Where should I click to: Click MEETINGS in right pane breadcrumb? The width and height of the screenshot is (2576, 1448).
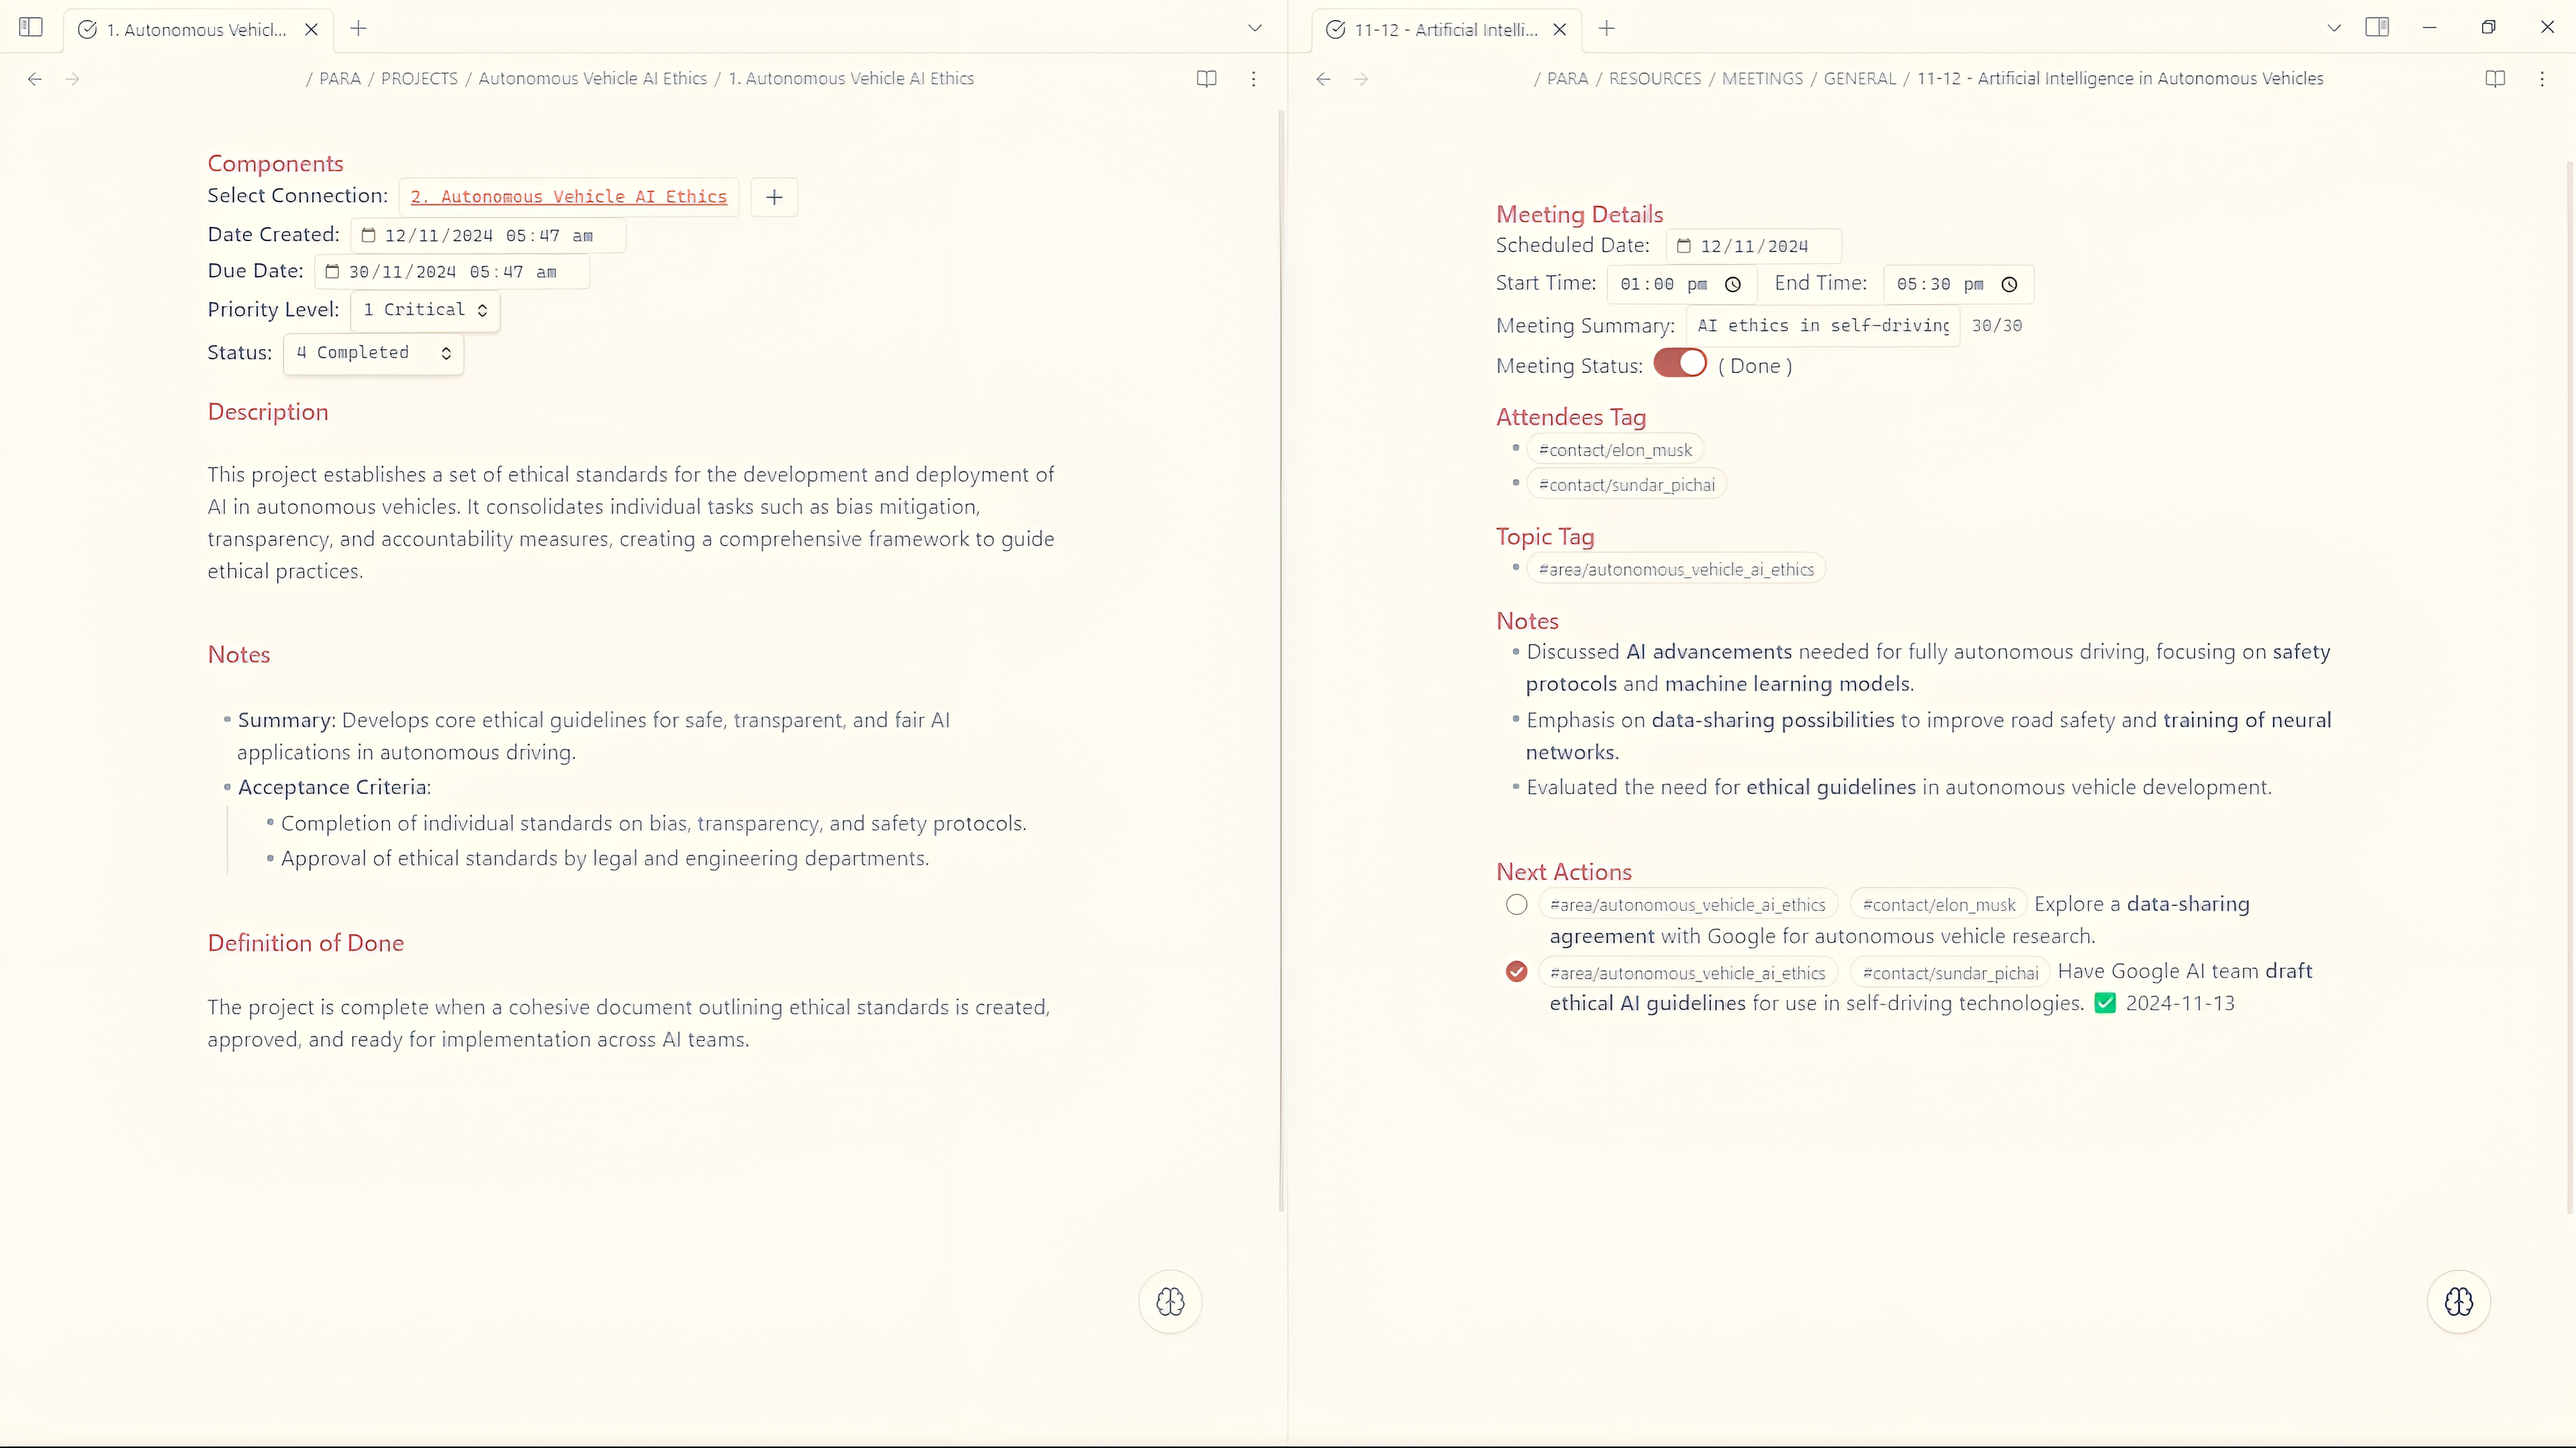pos(1762,78)
